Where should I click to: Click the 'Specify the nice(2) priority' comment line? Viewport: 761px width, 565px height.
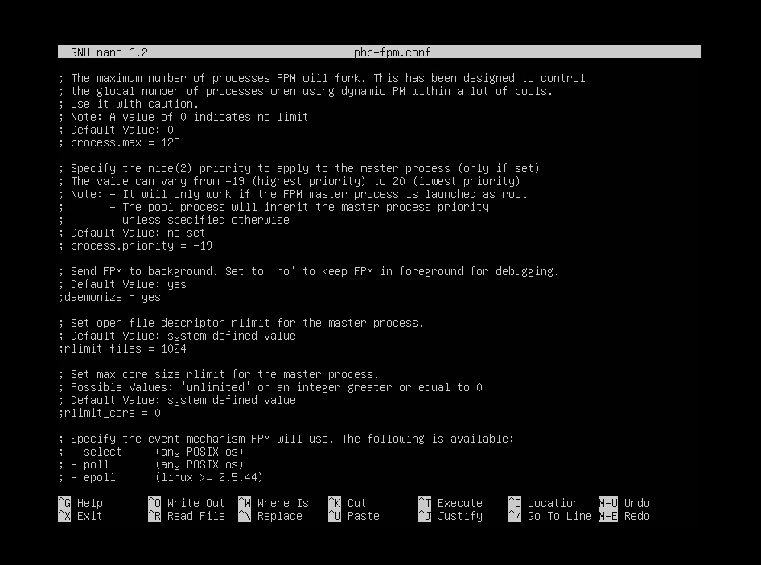pyautogui.click(x=299, y=168)
